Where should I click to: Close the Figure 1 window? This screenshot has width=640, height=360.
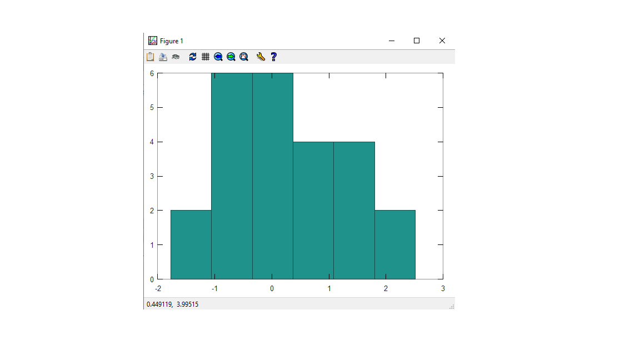[442, 41]
